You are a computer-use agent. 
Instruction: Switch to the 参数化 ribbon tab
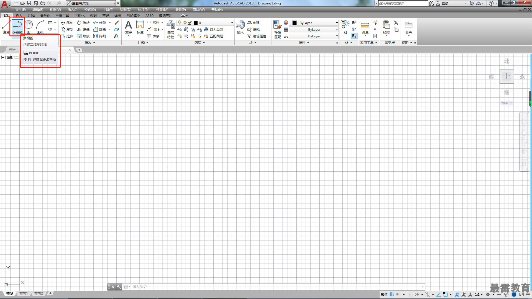click(x=45, y=16)
